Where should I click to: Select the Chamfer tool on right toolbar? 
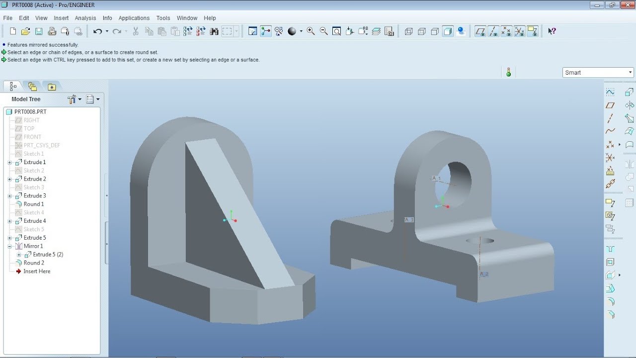610,314
